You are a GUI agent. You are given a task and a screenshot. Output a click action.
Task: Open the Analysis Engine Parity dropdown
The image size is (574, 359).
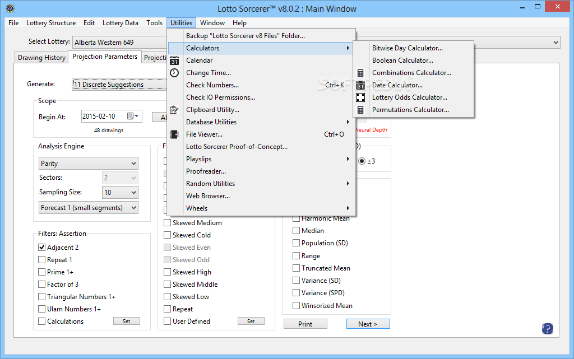(x=88, y=164)
